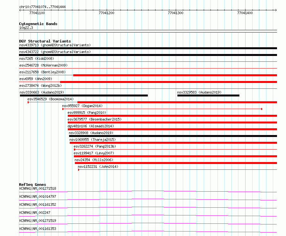Open variant nsv24354 (Mills2006)
Screen dimensions: 286x236
point(94,160)
